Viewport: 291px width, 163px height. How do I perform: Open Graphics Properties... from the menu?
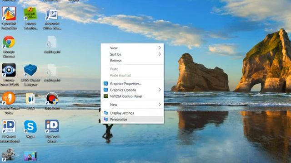(x=132, y=83)
